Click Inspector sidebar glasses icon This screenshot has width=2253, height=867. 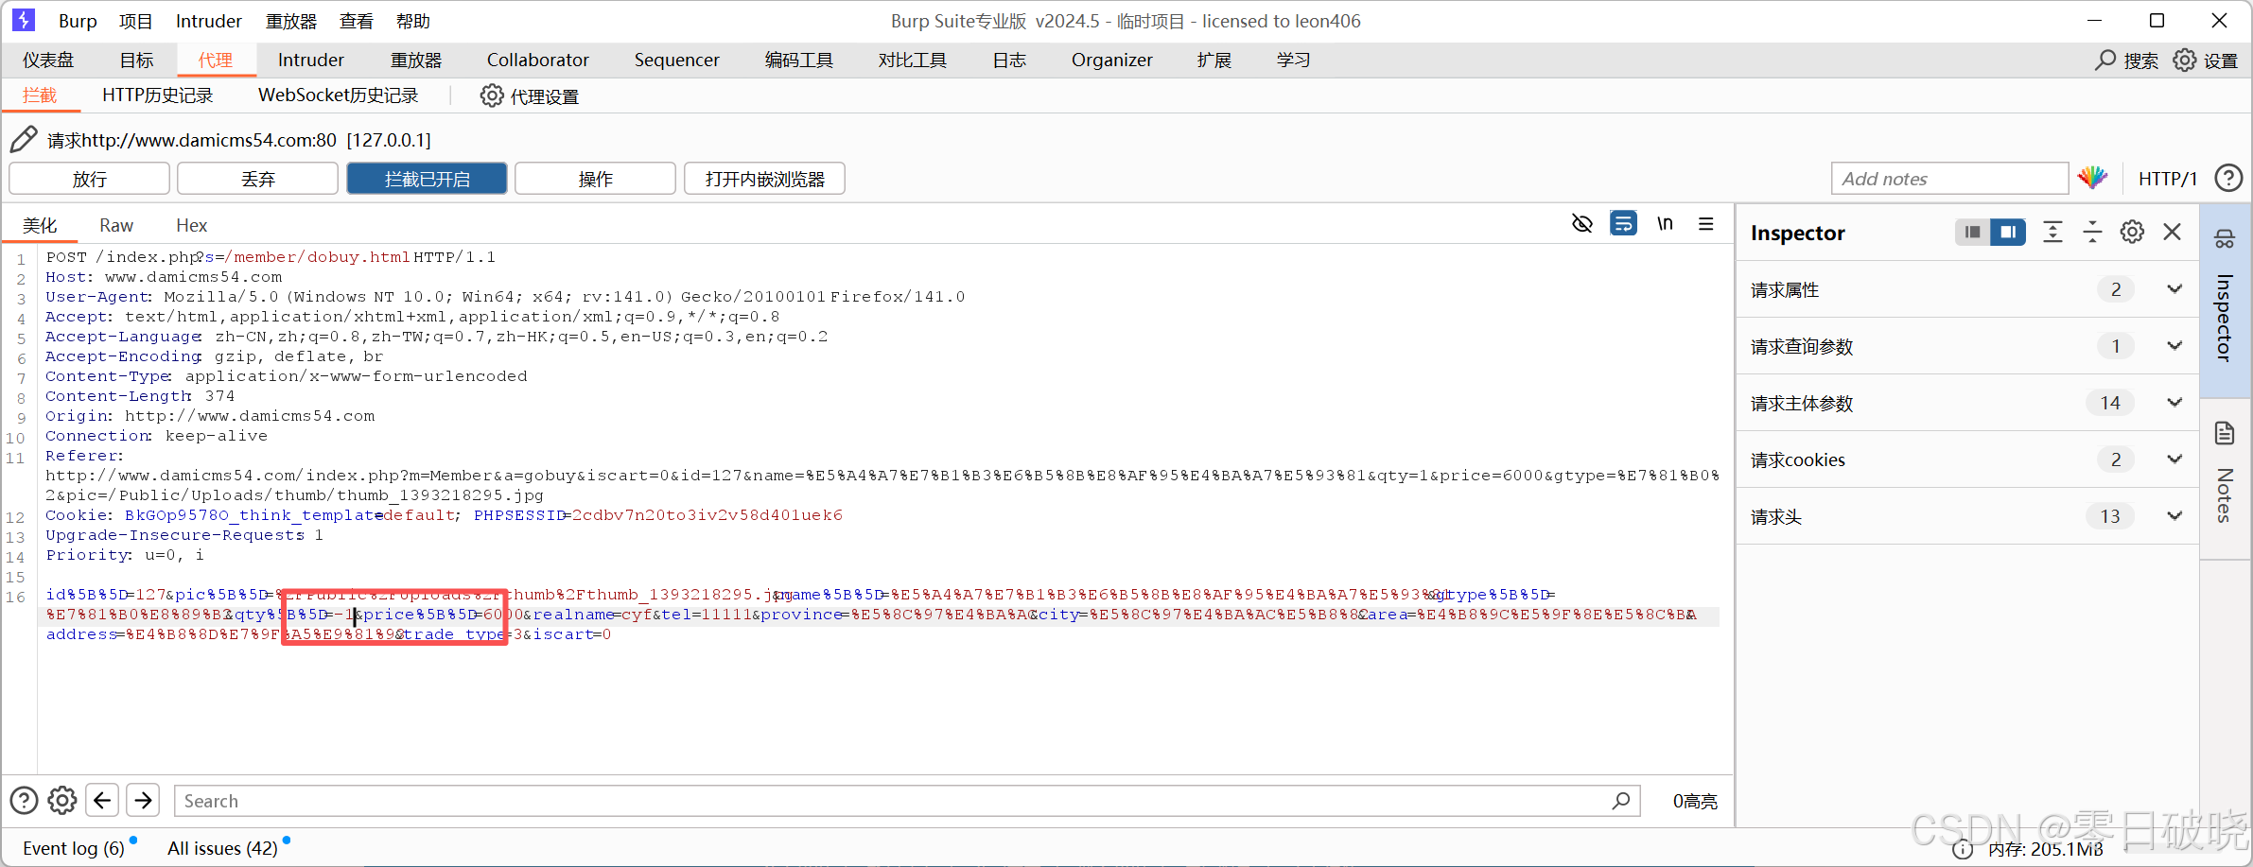click(x=2225, y=239)
